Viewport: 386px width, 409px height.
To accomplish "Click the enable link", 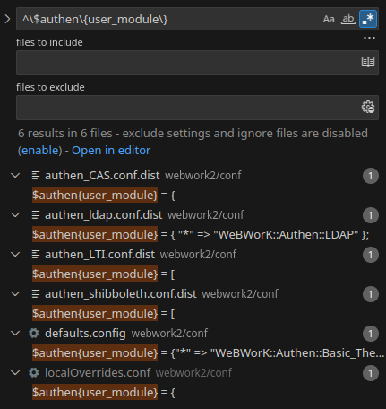I will (40, 151).
